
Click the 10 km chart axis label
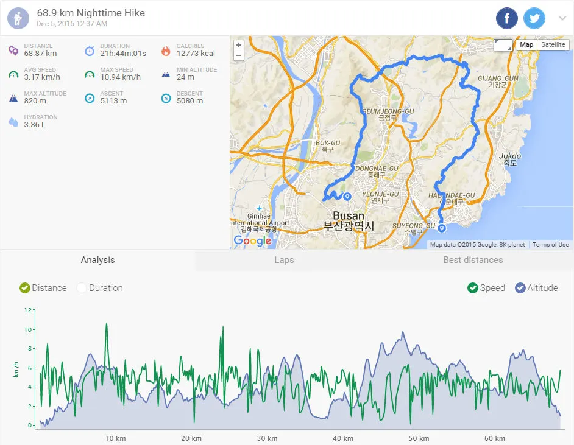(x=115, y=438)
